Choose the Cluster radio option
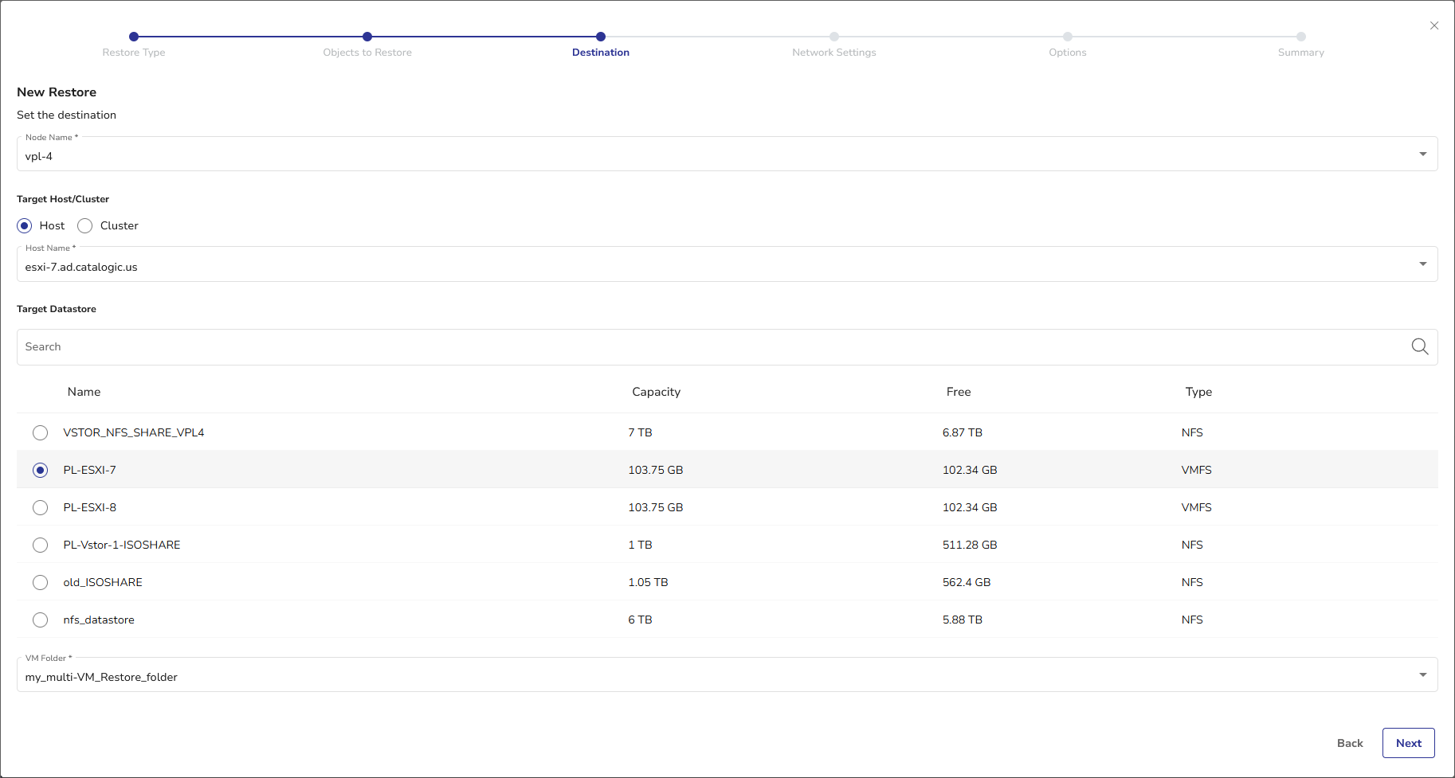This screenshot has width=1455, height=778. 85,226
